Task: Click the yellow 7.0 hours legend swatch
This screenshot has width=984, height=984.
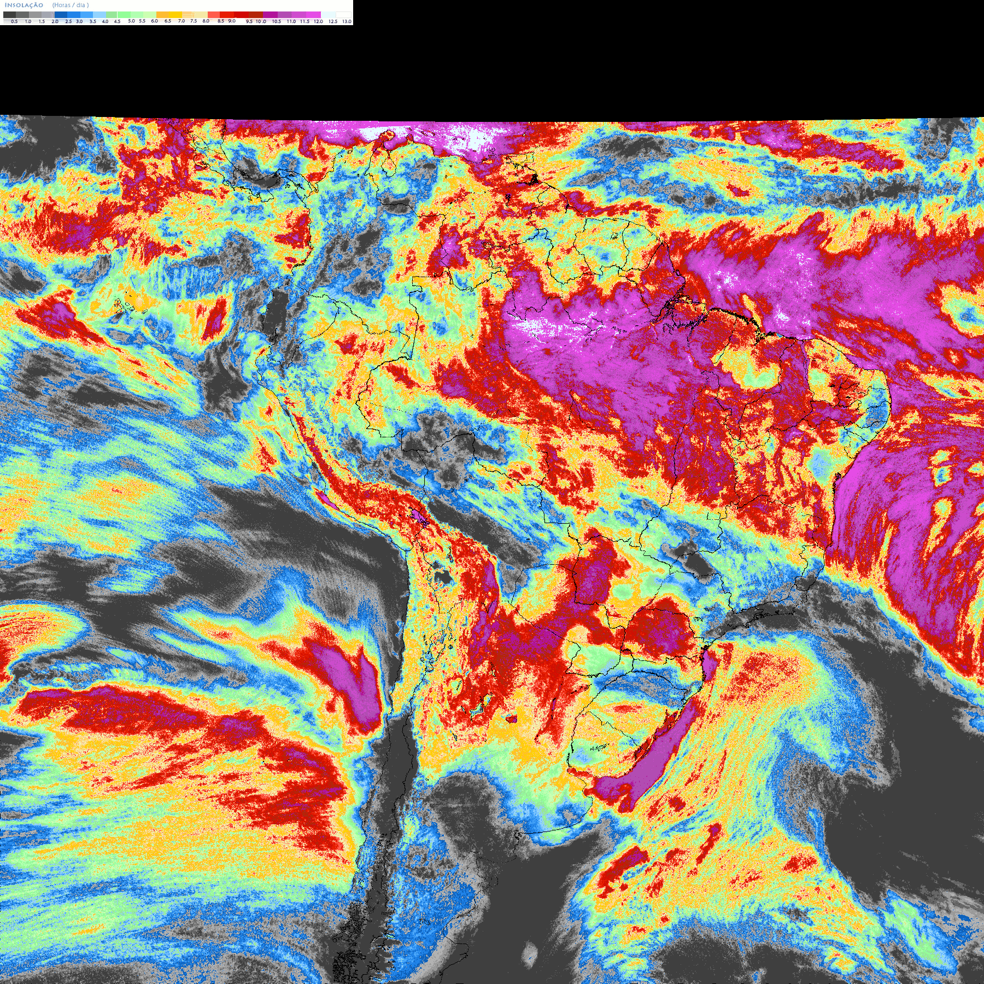Action: (x=175, y=15)
